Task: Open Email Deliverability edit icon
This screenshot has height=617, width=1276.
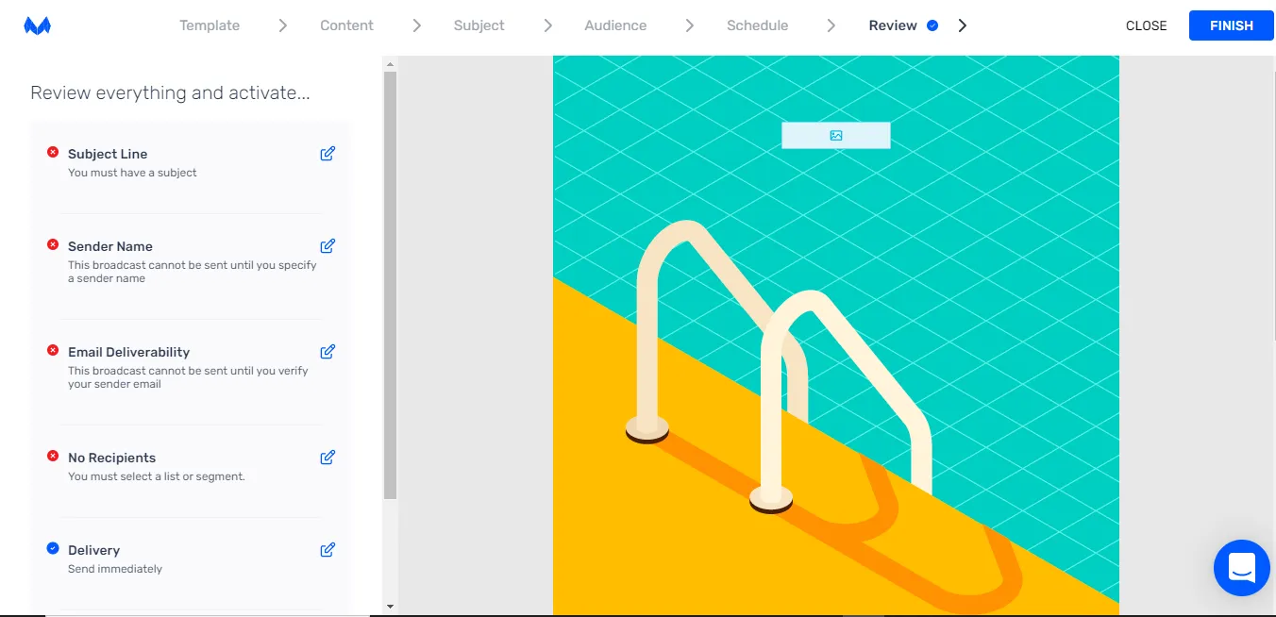Action: coord(327,352)
